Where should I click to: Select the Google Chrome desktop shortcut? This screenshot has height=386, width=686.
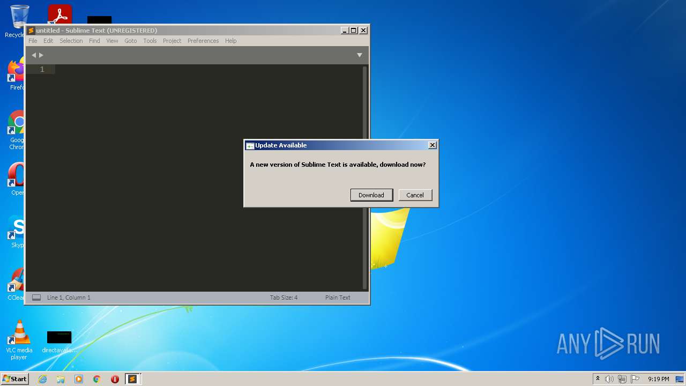pyautogui.click(x=17, y=130)
